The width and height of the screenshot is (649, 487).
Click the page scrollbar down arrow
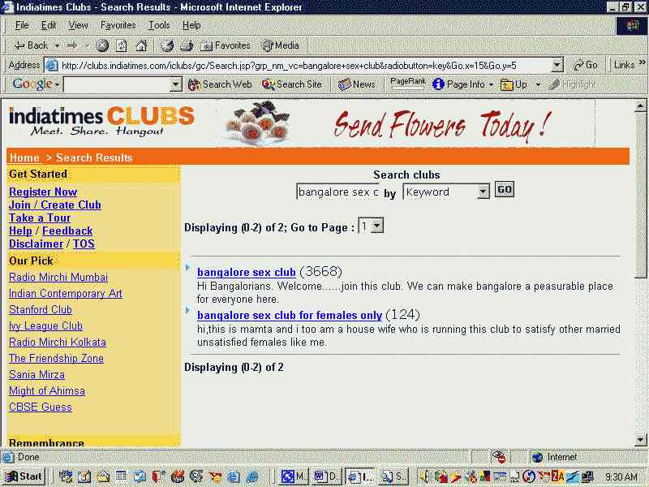click(640, 439)
